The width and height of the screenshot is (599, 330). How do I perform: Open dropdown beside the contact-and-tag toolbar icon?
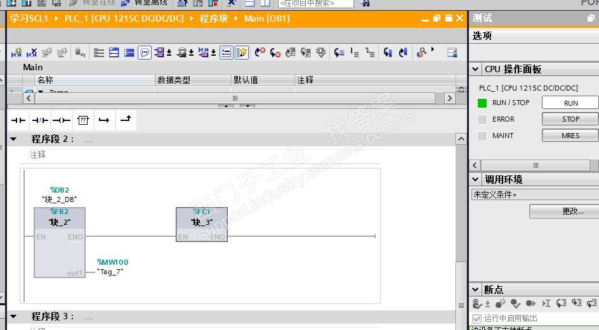coord(214,53)
